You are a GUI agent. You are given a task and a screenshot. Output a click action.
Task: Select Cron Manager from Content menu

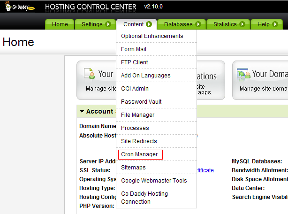point(139,154)
